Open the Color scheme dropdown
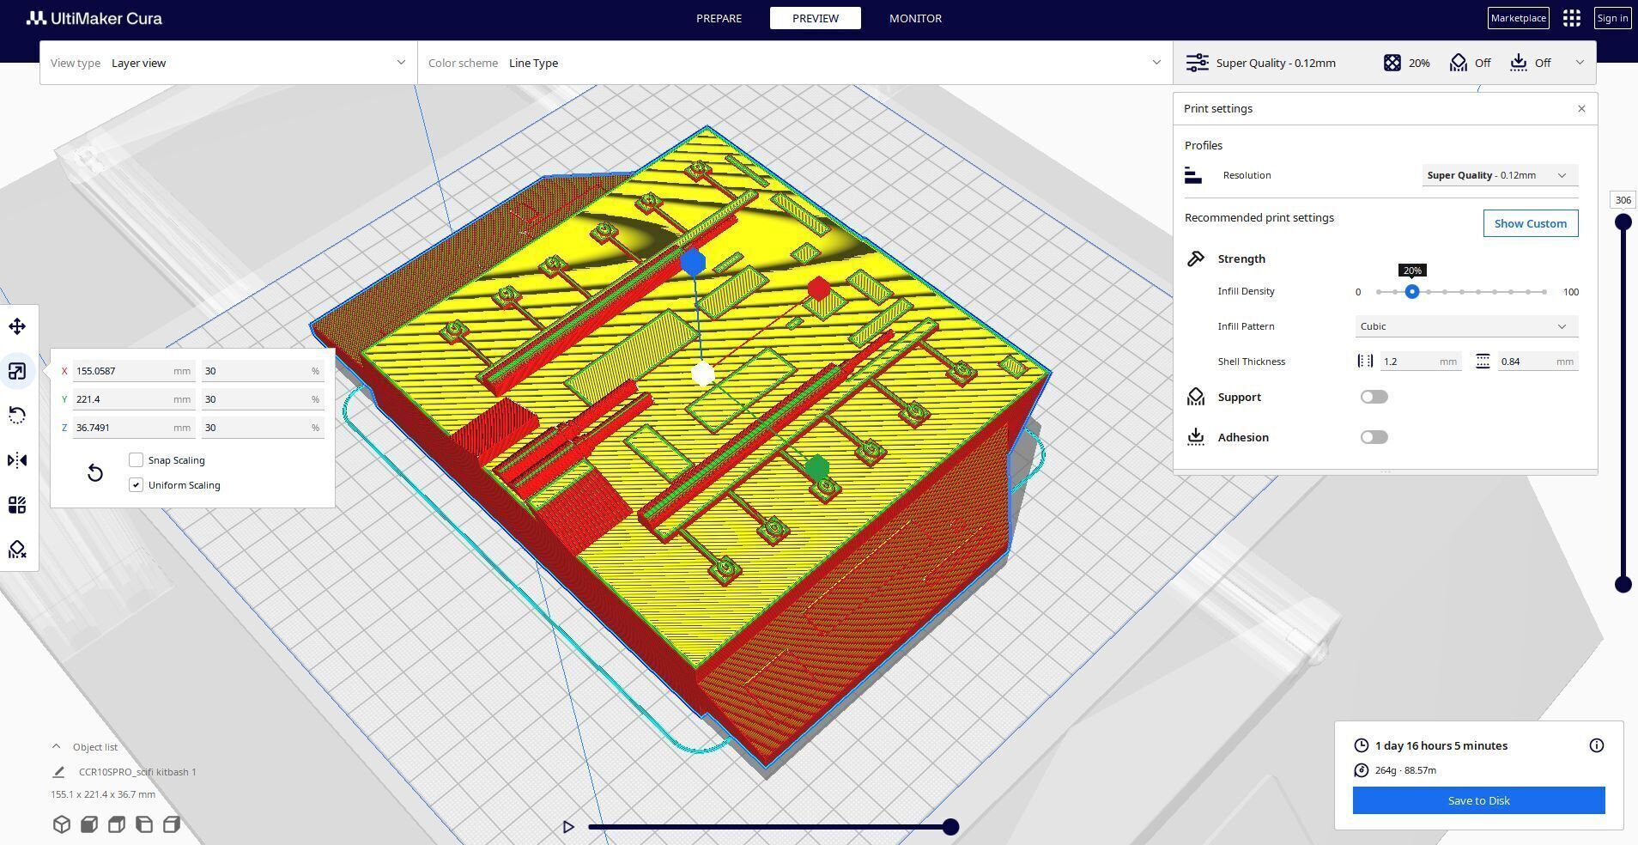The height and width of the screenshot is (845, 1638). (x=795, y=63)
